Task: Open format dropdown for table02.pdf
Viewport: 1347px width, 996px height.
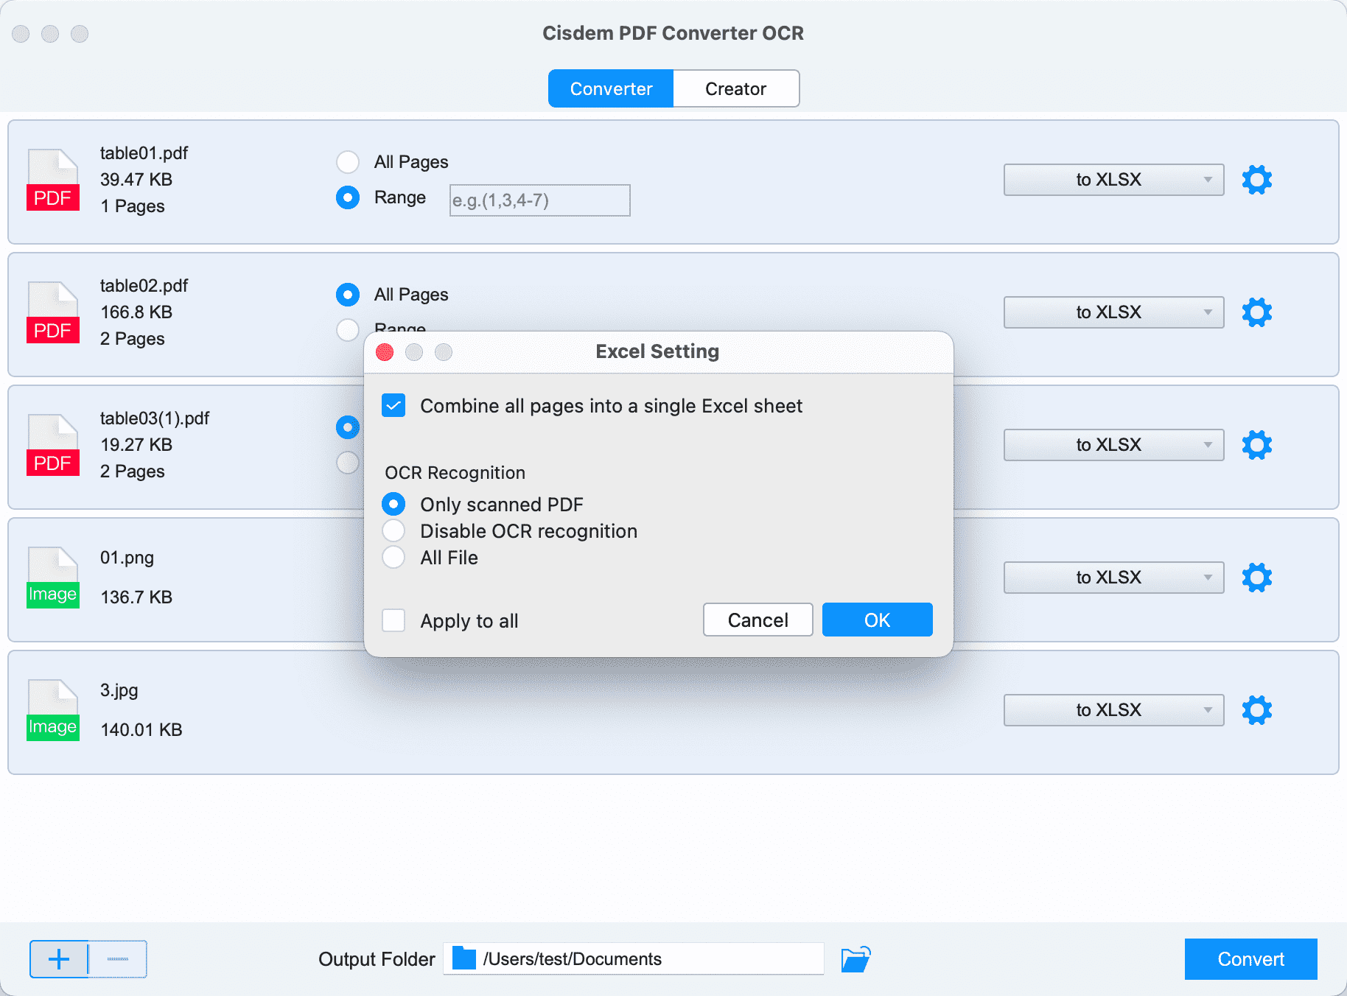Action: 1112,312
